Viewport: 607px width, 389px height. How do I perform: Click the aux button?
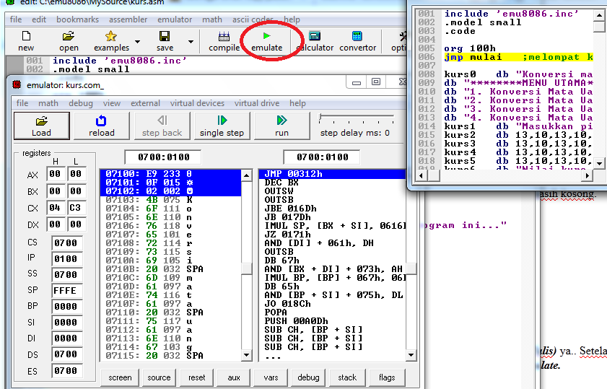(234, 377)
